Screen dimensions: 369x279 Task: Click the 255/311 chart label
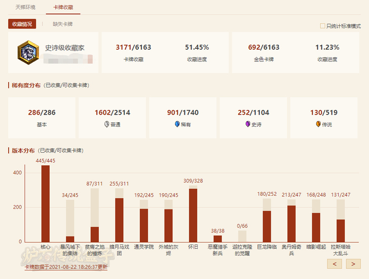click(x=119, y=184)
